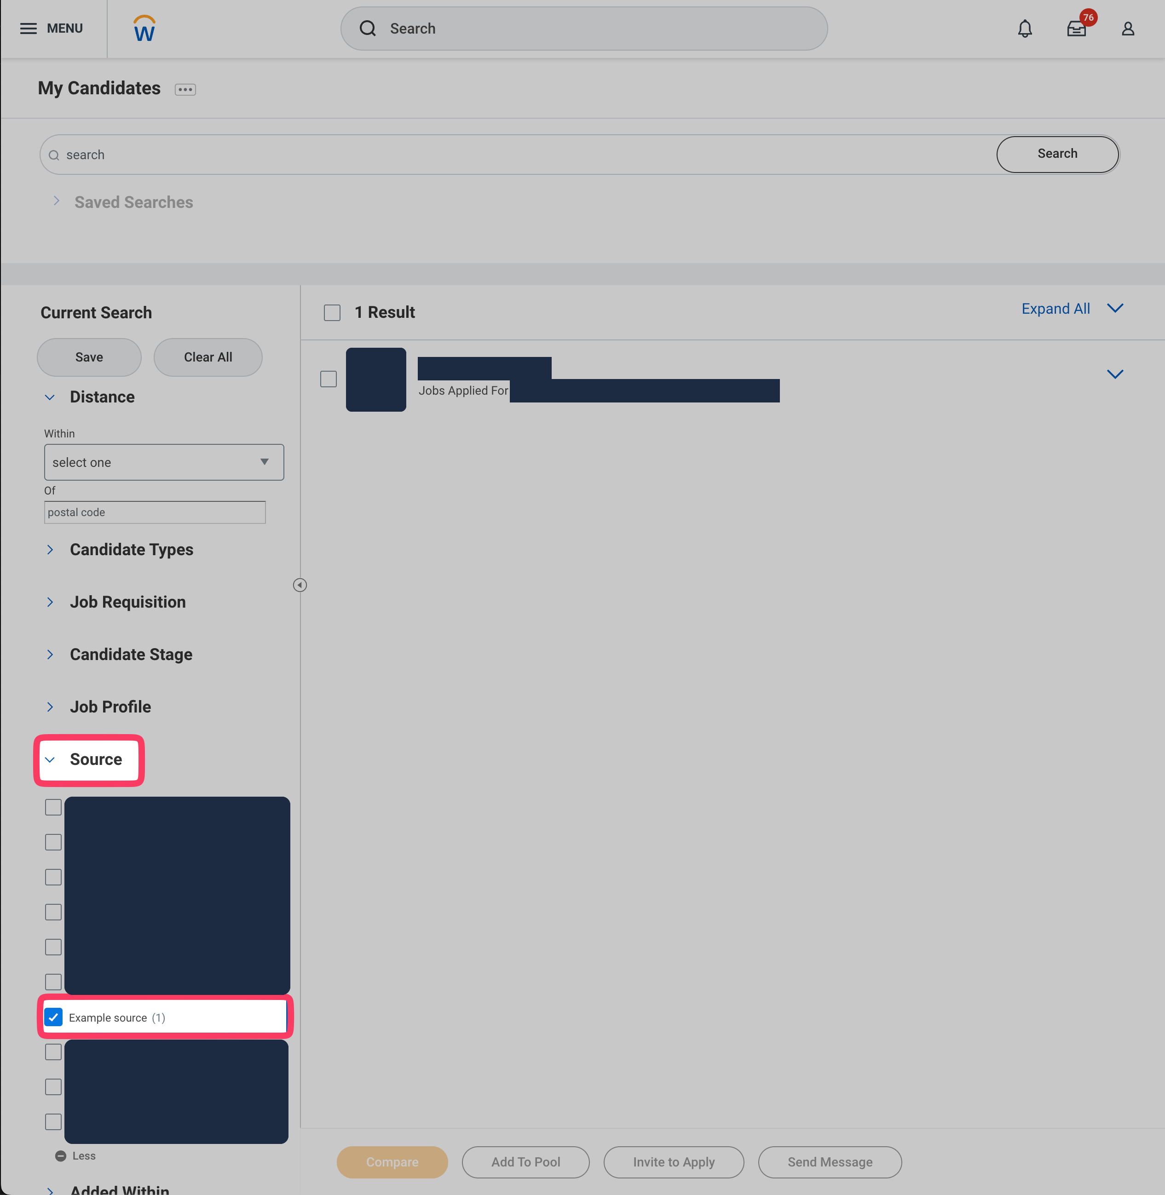This screenshot has width=1165, height=1195.
Task: Open the notifications bell
Action: (1025, 29)
